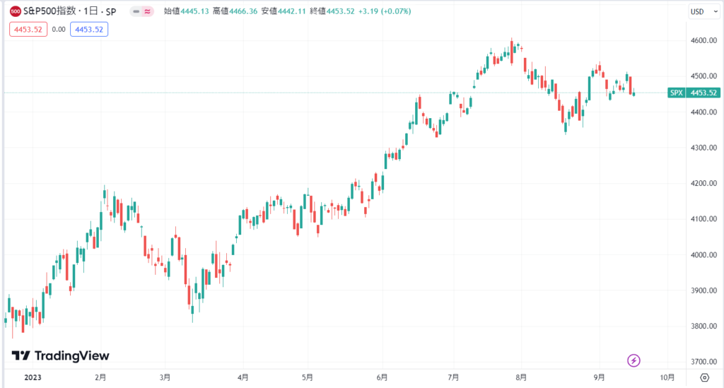Select the 7月 label on time axis
The image size is (724, 388).
453,377
